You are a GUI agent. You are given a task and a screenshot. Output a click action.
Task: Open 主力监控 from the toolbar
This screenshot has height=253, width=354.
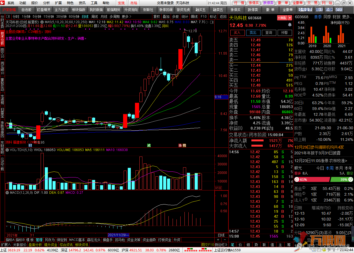coord(61,10)
